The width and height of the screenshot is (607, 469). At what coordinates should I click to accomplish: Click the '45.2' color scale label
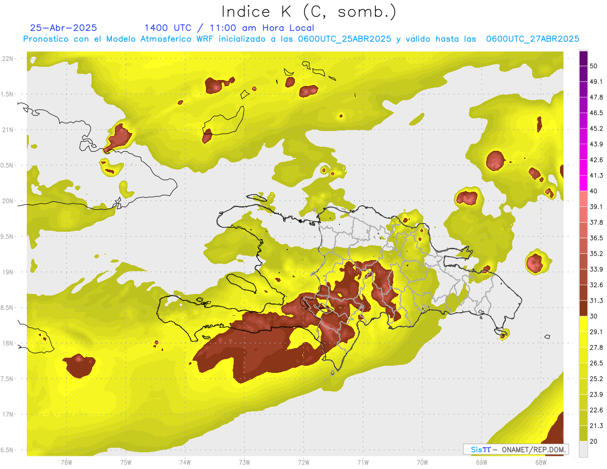click(596, 129)
